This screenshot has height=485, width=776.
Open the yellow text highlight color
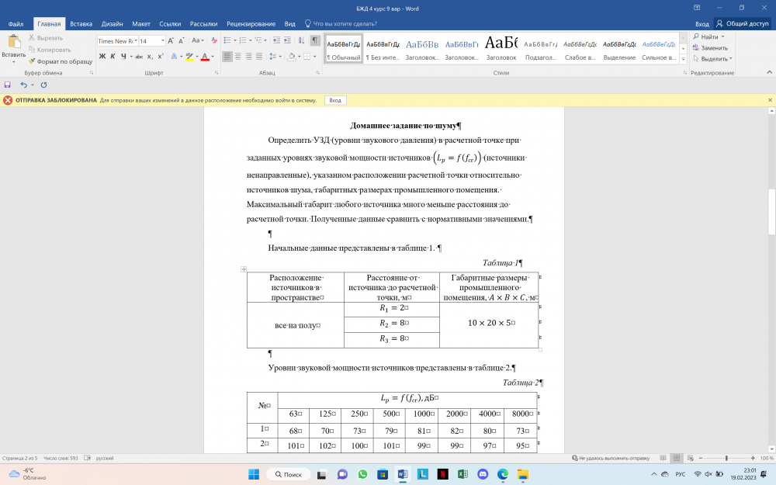(x=189, y=57)
